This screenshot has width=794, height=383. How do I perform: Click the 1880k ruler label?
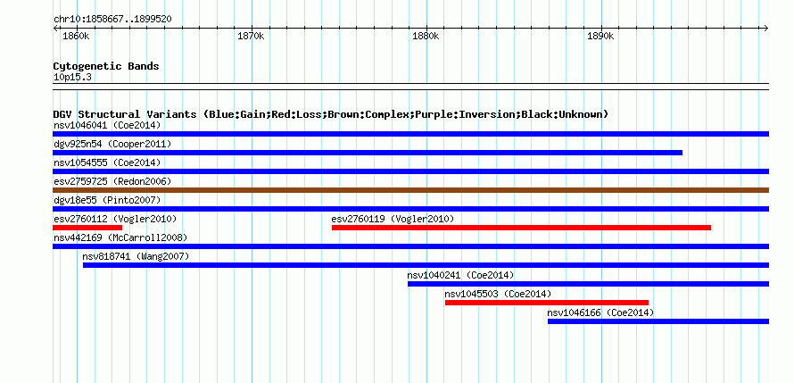[426, 36]
